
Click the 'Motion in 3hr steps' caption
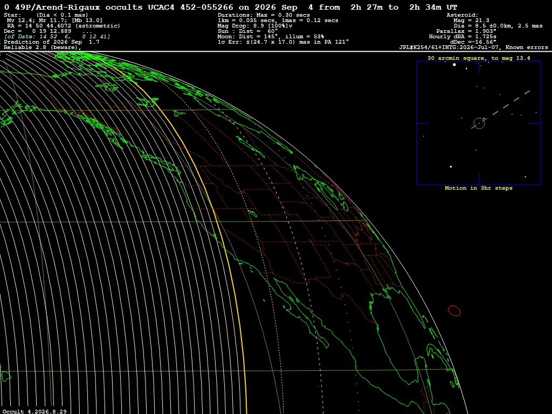tap(479, 188)
